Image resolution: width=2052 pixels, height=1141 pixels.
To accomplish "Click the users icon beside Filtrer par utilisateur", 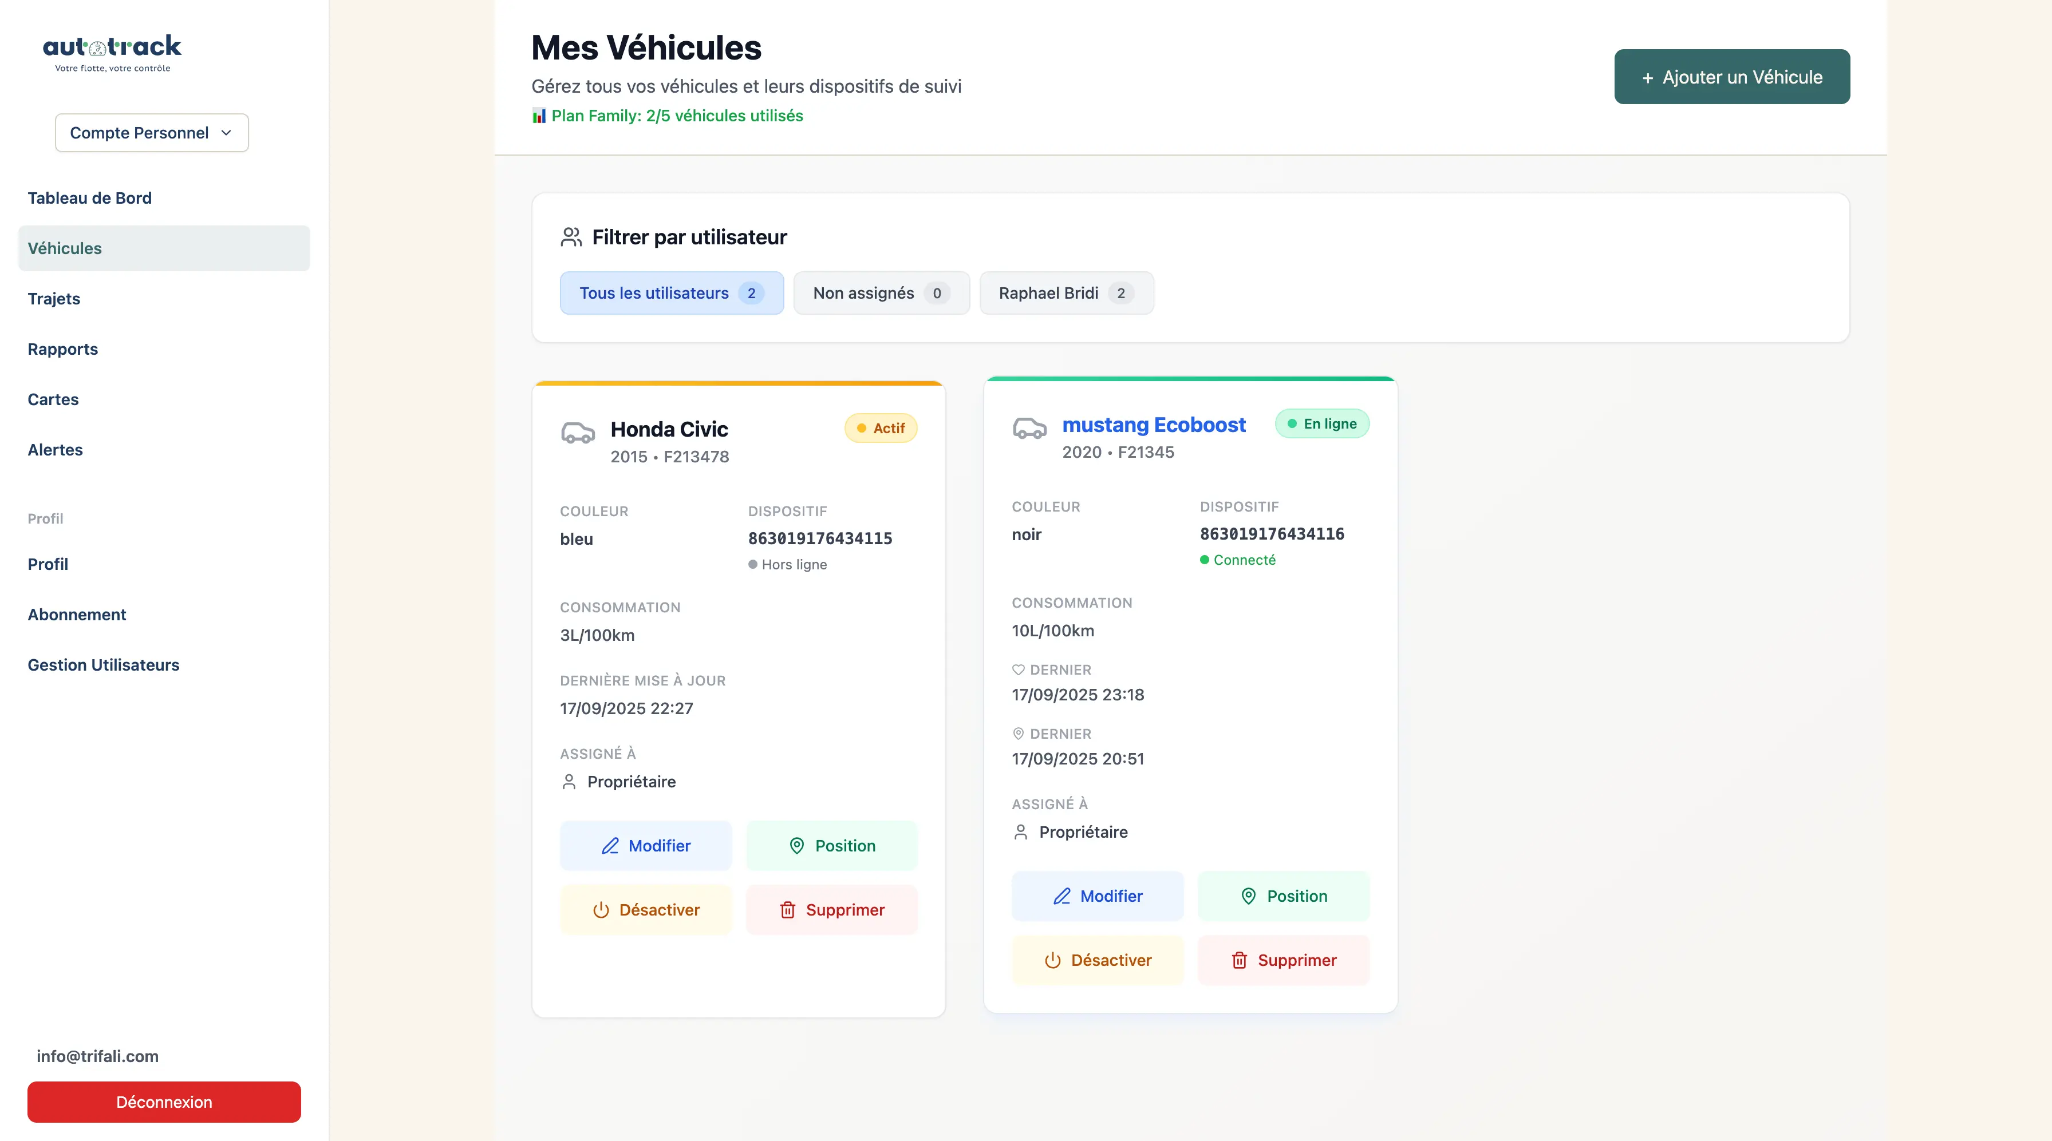I will click(571, 237).
